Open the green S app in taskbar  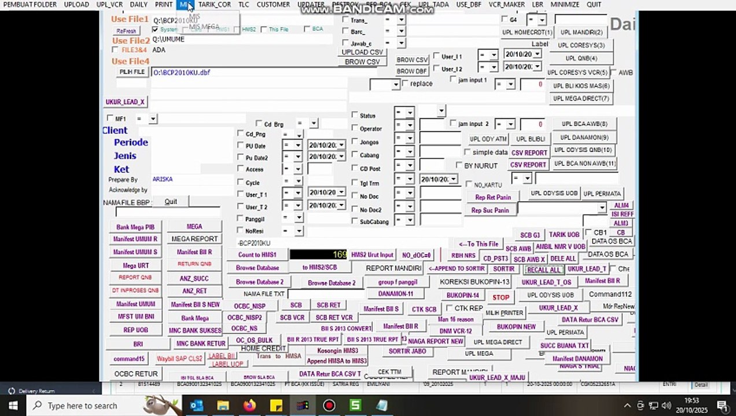355,406
